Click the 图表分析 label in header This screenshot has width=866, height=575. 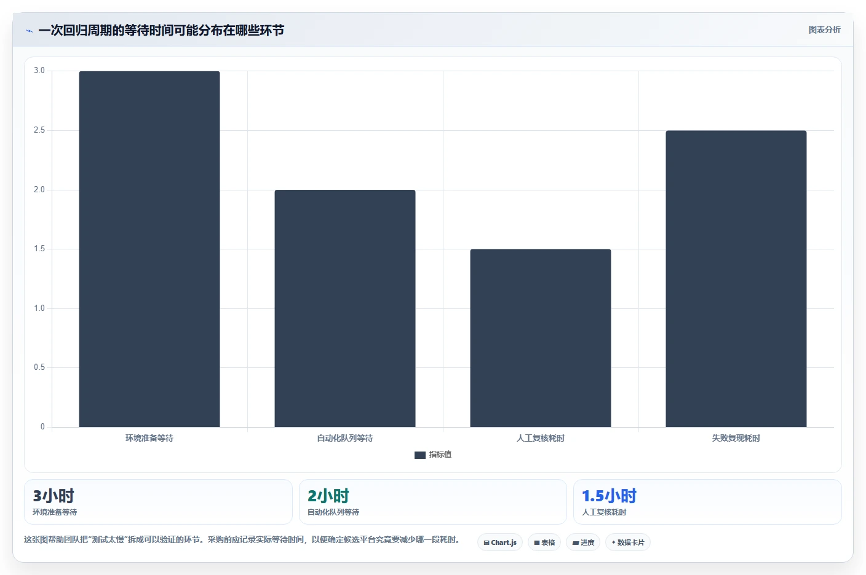click(824, 29)
